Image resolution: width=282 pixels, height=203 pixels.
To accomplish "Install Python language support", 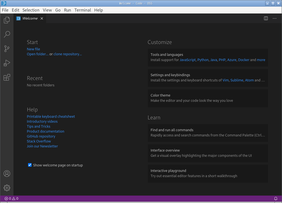I will coord(203,60).
